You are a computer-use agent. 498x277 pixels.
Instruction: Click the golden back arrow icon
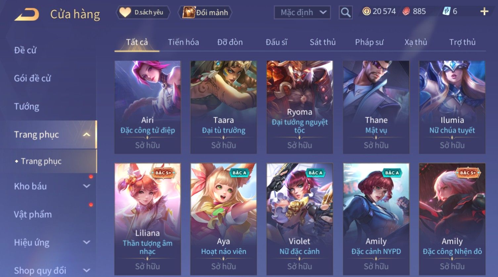(27, 15)
